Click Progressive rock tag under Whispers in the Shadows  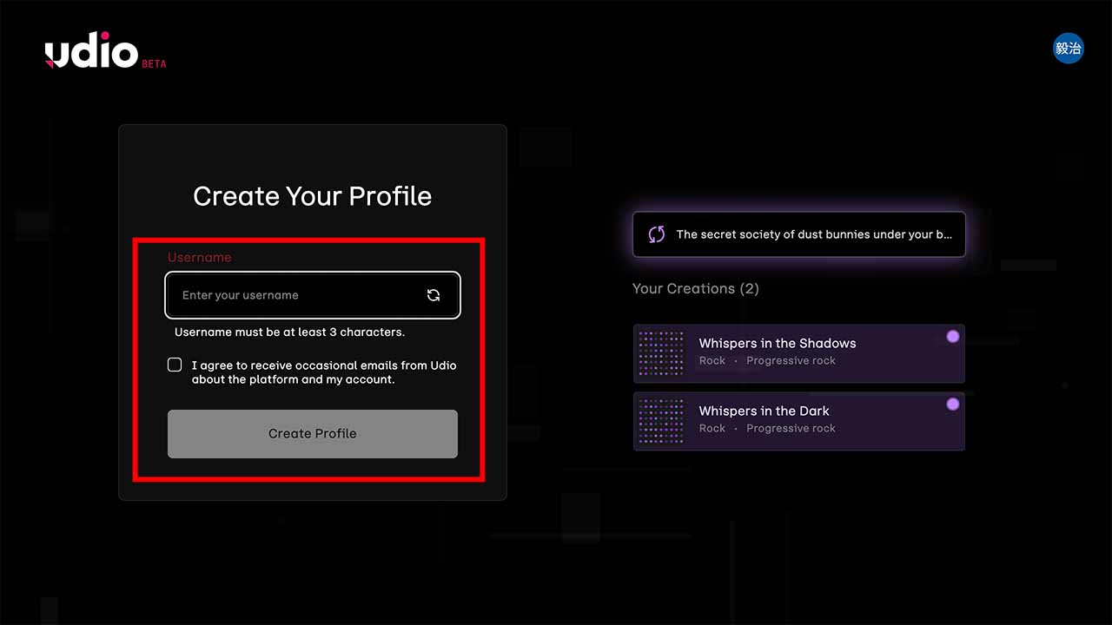[x=791, y=361]
